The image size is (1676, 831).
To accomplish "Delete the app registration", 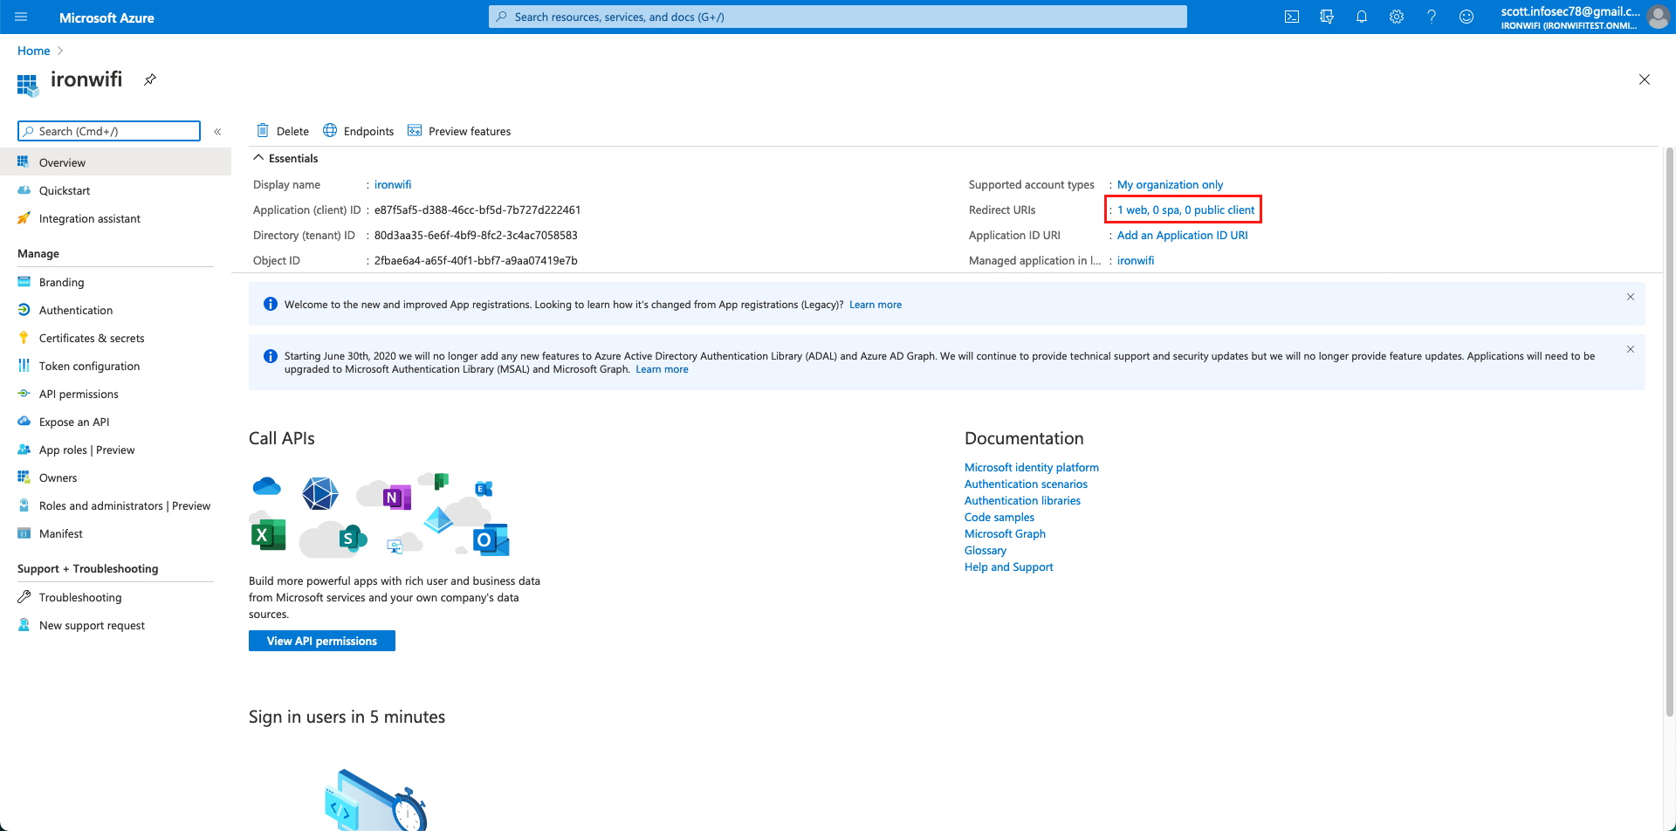I will 283,131.
